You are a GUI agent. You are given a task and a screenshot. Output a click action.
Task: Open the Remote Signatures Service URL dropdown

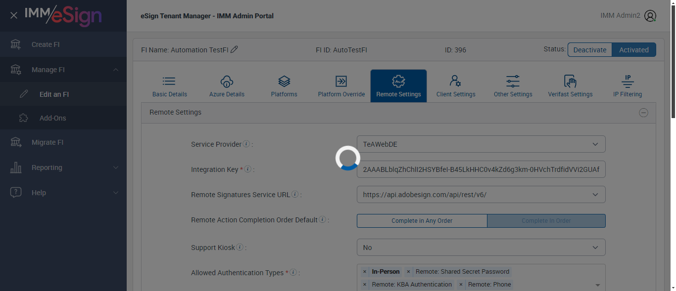pos(481,195)
